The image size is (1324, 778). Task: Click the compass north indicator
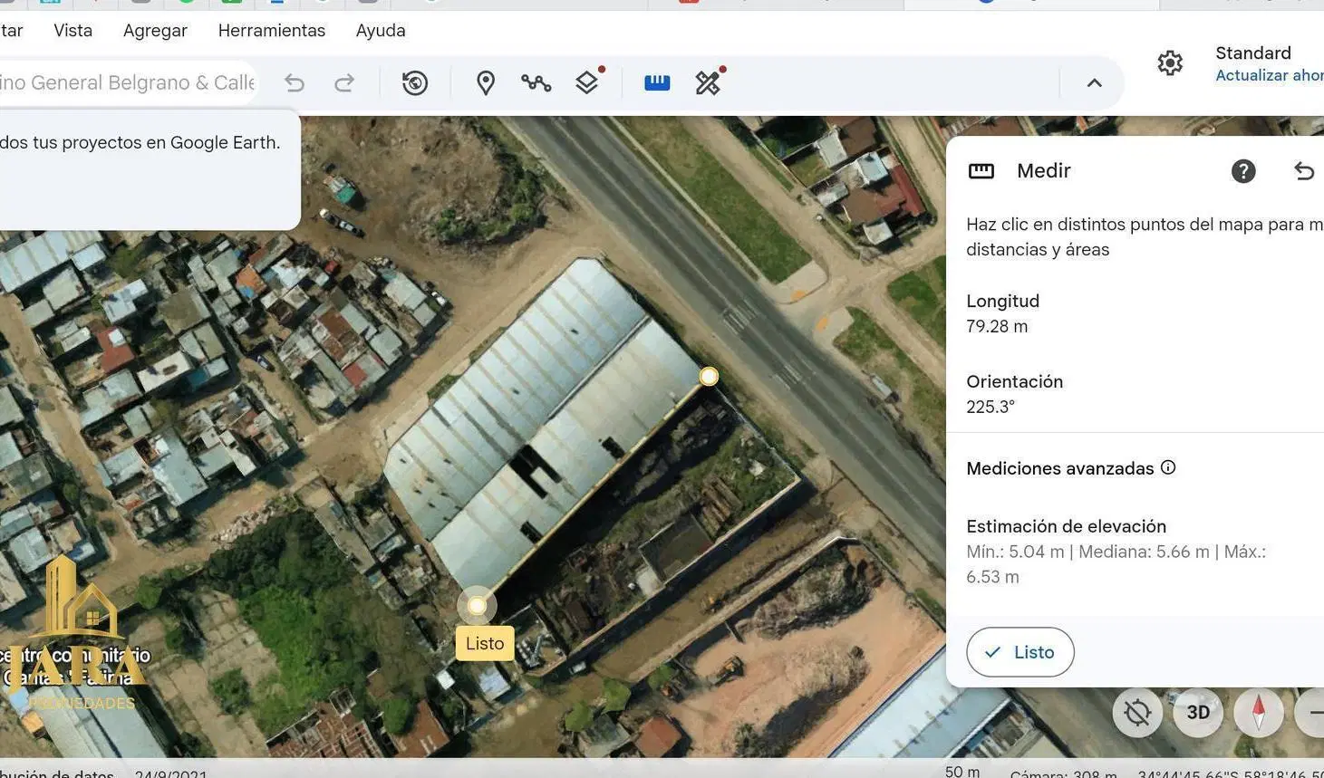pyautogui.click(x=1259, y=713)
